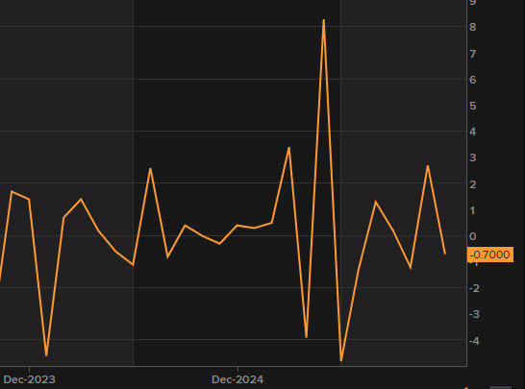This screenshot has width=525, height=389.
Task: Click the highest peak of the line
Action: pyautogui.click(x=324, y=20)
